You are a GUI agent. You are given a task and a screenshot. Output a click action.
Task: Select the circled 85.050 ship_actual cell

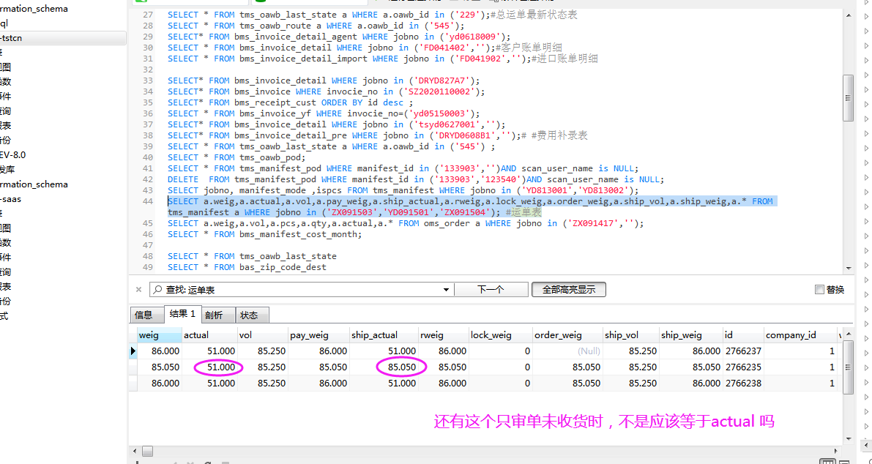coord(401,367)
